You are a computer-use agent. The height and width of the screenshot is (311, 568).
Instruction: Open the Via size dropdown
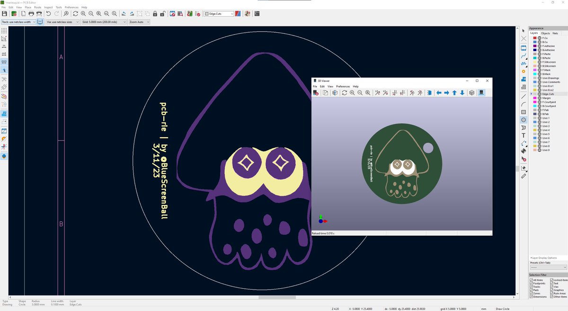click(x=62, y=22)
